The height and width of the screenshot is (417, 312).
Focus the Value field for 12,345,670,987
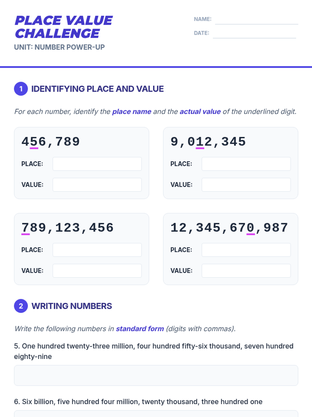[246, 271]
